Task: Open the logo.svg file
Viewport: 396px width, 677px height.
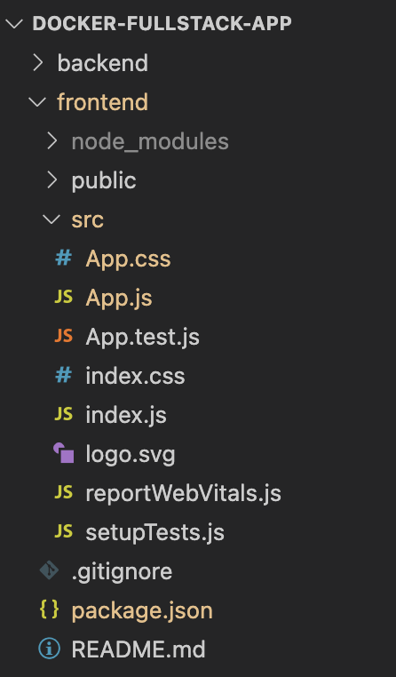Action: tap(131, 455)
